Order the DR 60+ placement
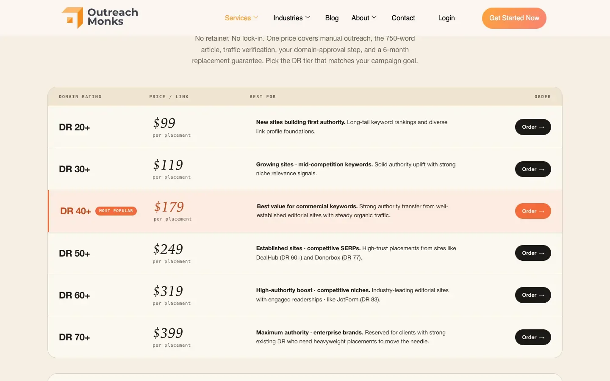The height and width of the screenshot is (381, 610). (x=533, y=295)
